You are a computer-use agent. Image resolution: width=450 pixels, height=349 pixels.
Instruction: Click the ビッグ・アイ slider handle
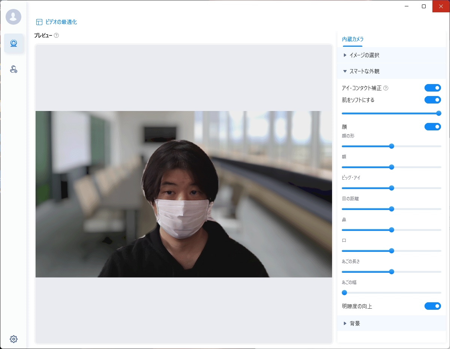(x=392, y=188)
